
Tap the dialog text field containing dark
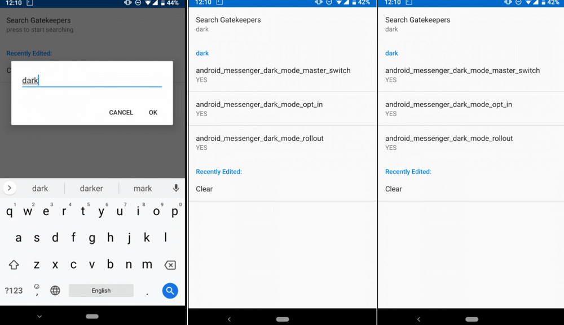pyautogui.click(x=92, y=81)
